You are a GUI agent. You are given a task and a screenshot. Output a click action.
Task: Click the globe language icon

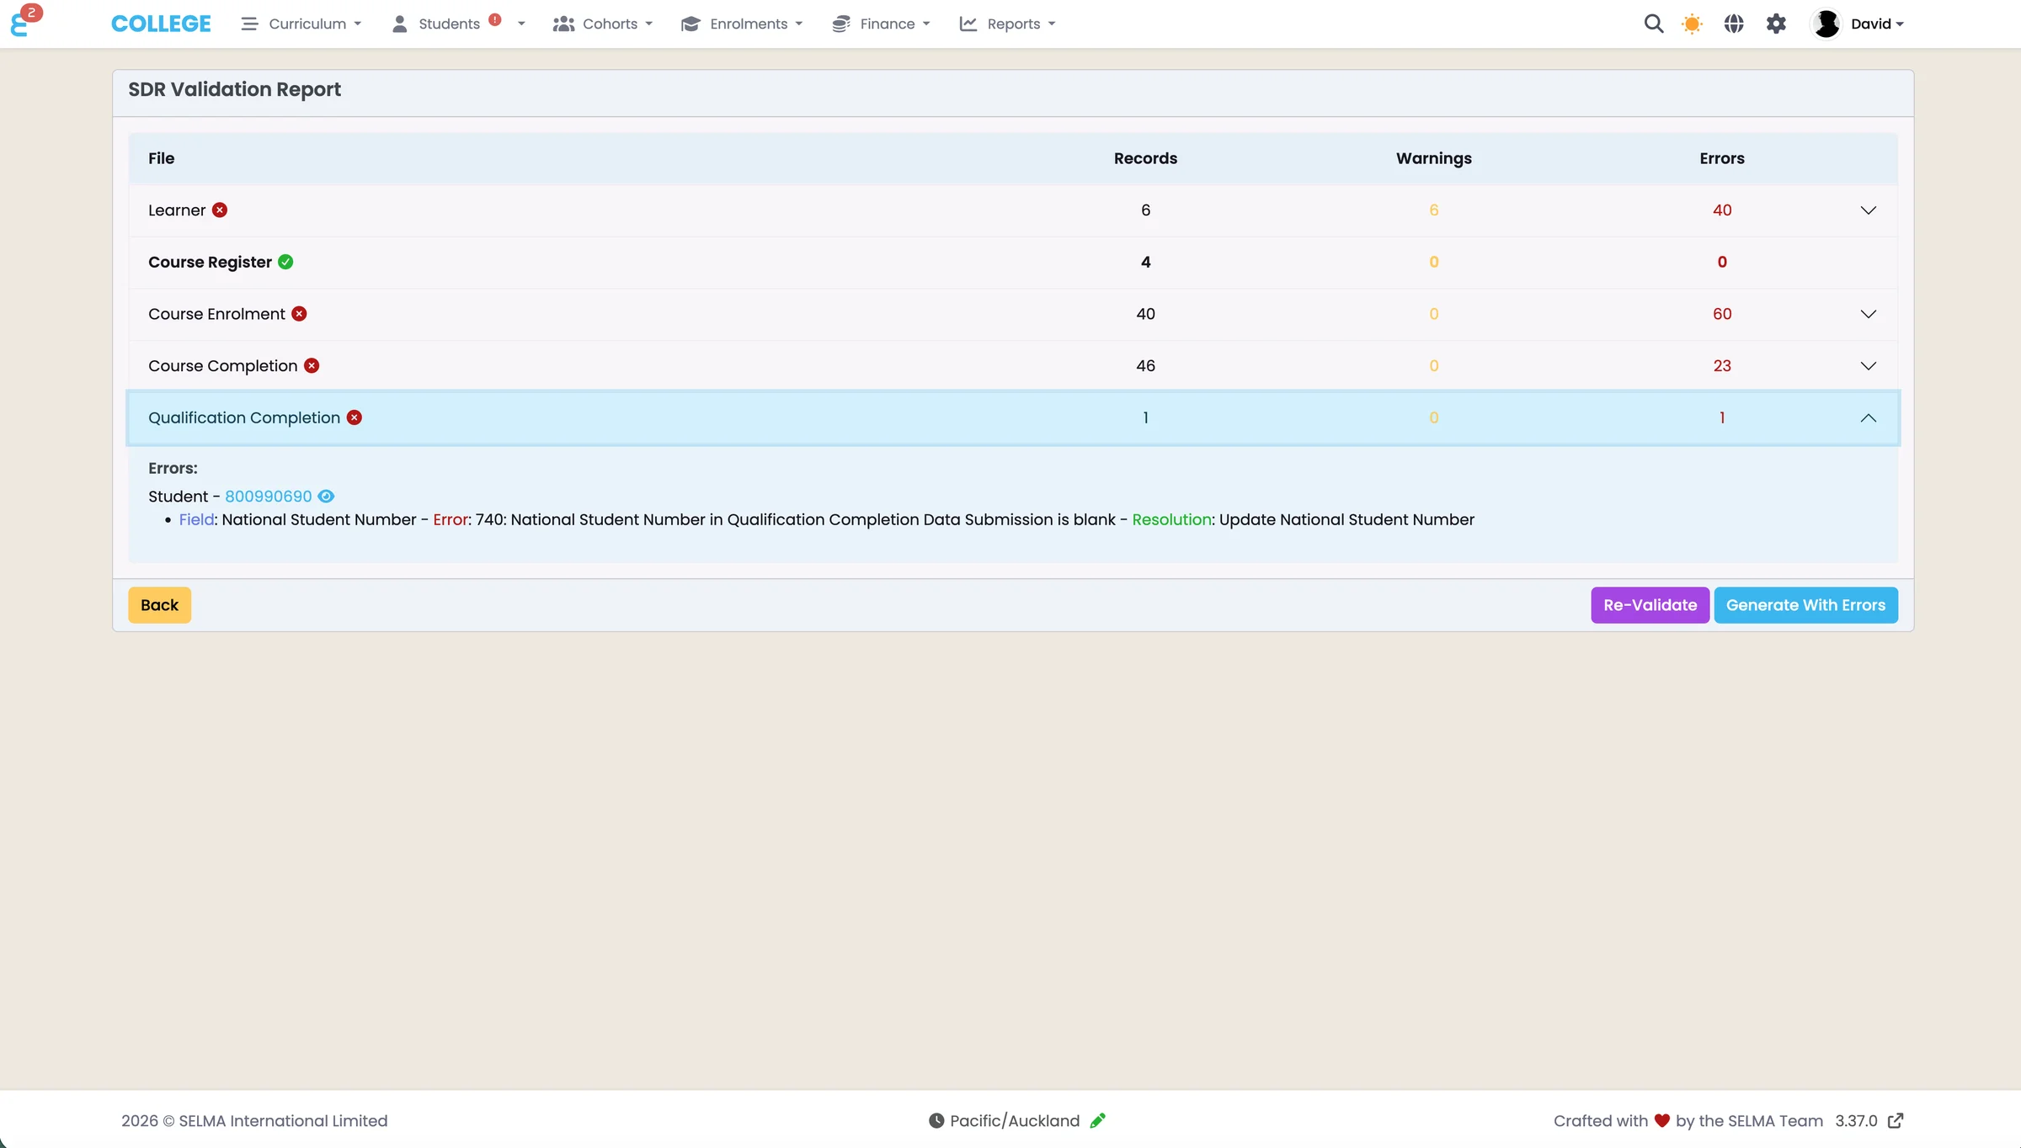pos(1734,24)
